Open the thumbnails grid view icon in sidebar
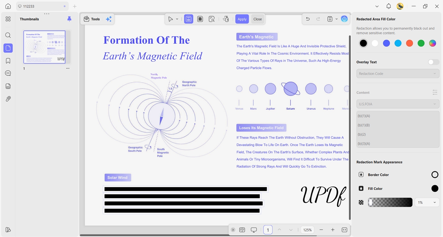 (8, 19)
